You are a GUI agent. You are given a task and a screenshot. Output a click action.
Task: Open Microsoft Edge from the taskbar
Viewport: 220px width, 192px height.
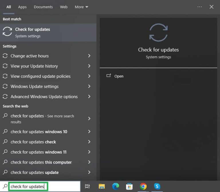pos(116,187)
